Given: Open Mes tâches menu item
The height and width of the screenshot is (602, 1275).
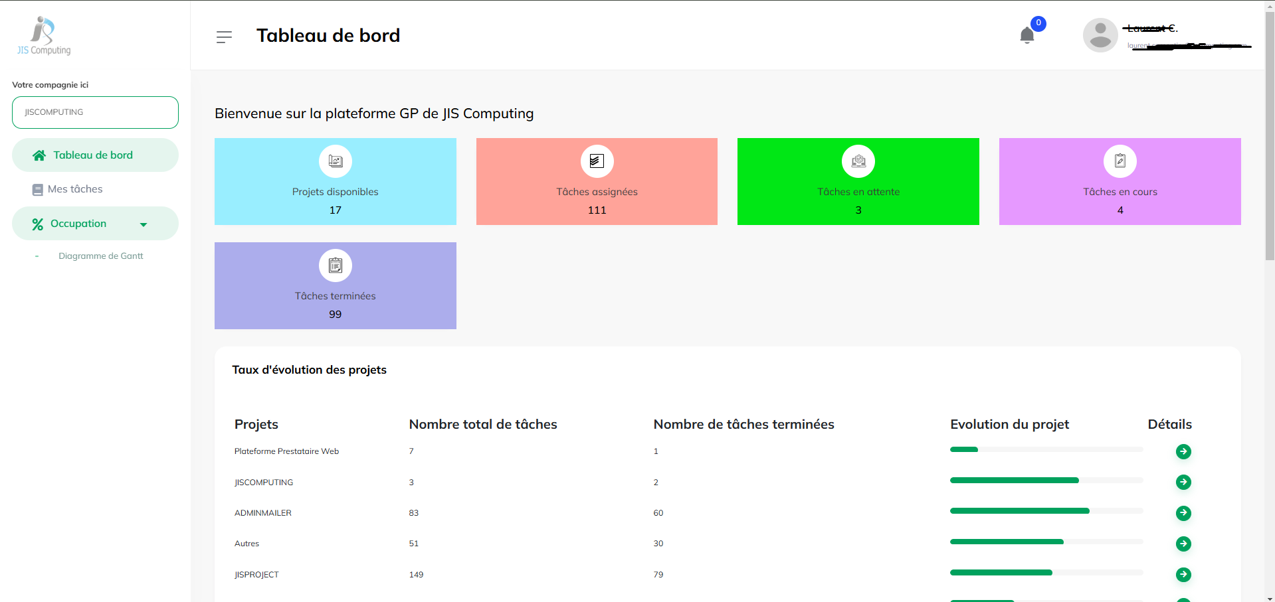Looking at the screenshot, I should (x=95, y=189).
